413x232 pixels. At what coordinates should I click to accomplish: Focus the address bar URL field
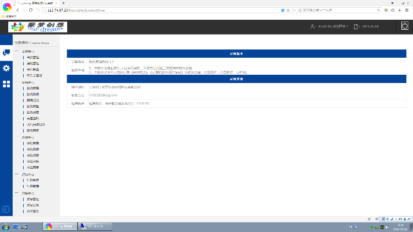162,10
